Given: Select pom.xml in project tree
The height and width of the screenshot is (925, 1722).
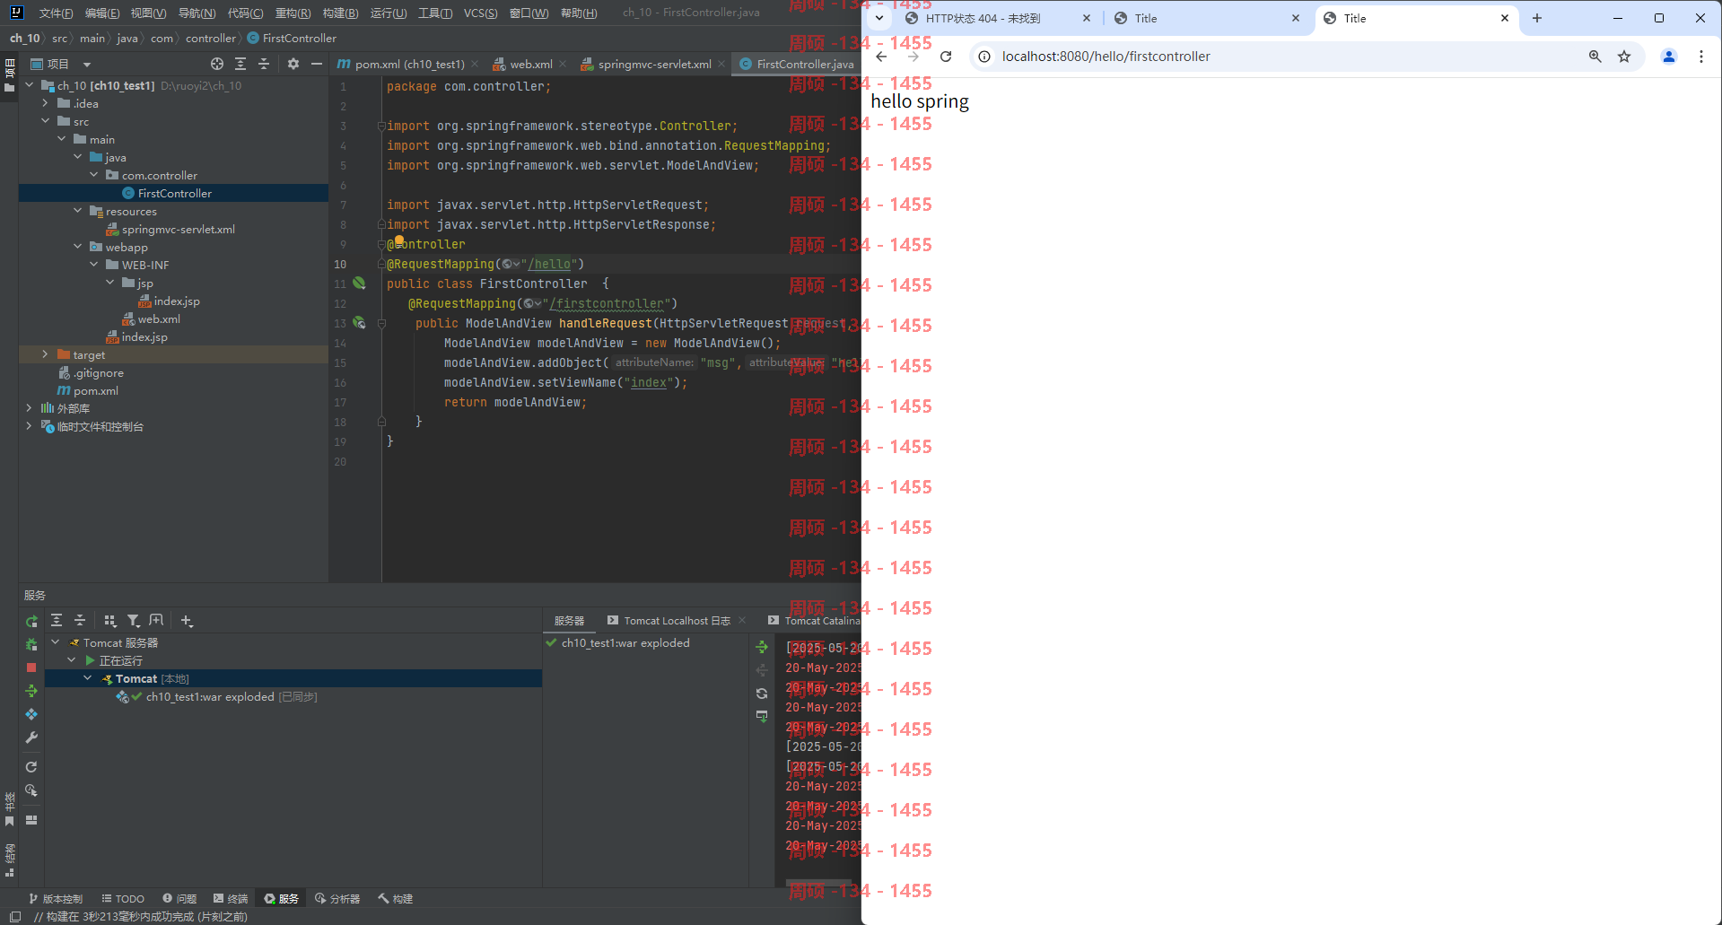Looking at the screenshot, I should point(95,390).
